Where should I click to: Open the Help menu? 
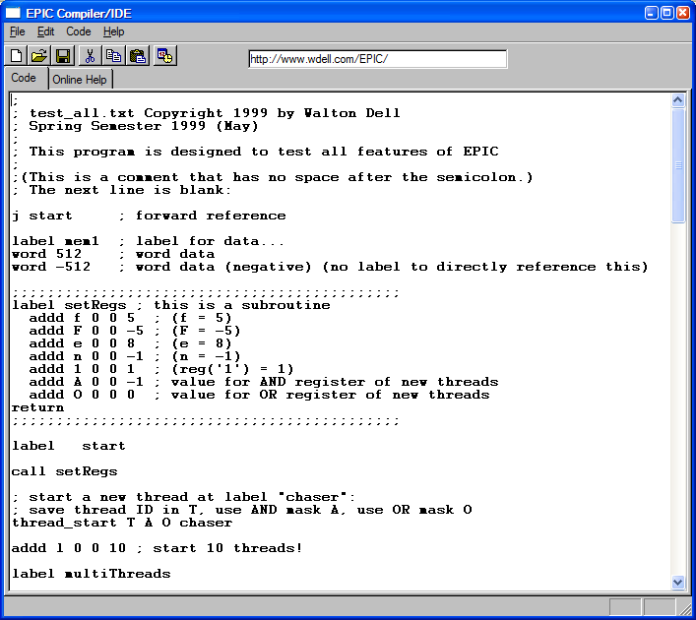(113, 31)
